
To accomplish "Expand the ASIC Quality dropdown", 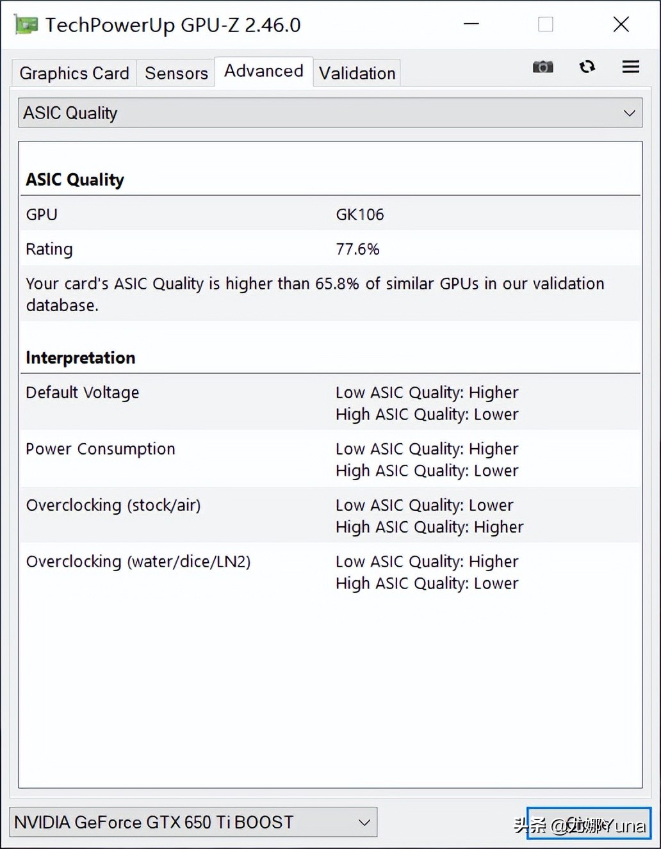I will [x=330, y=113].
